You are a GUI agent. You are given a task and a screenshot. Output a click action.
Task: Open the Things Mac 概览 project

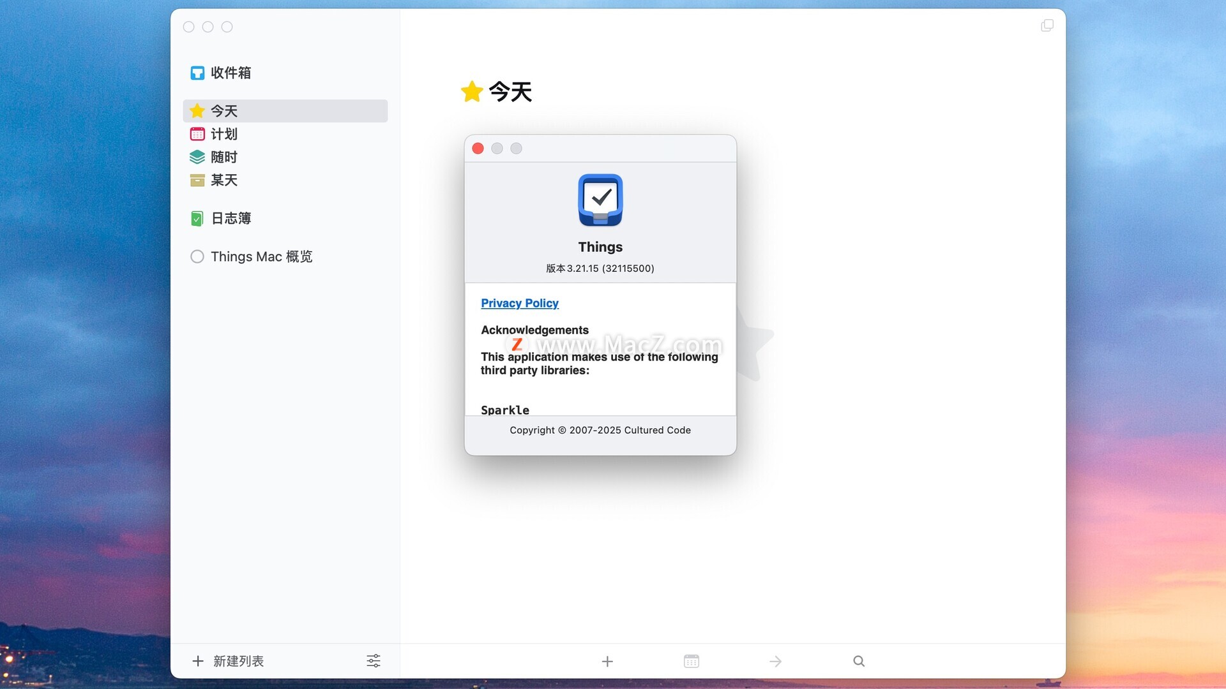click(285, 256)
